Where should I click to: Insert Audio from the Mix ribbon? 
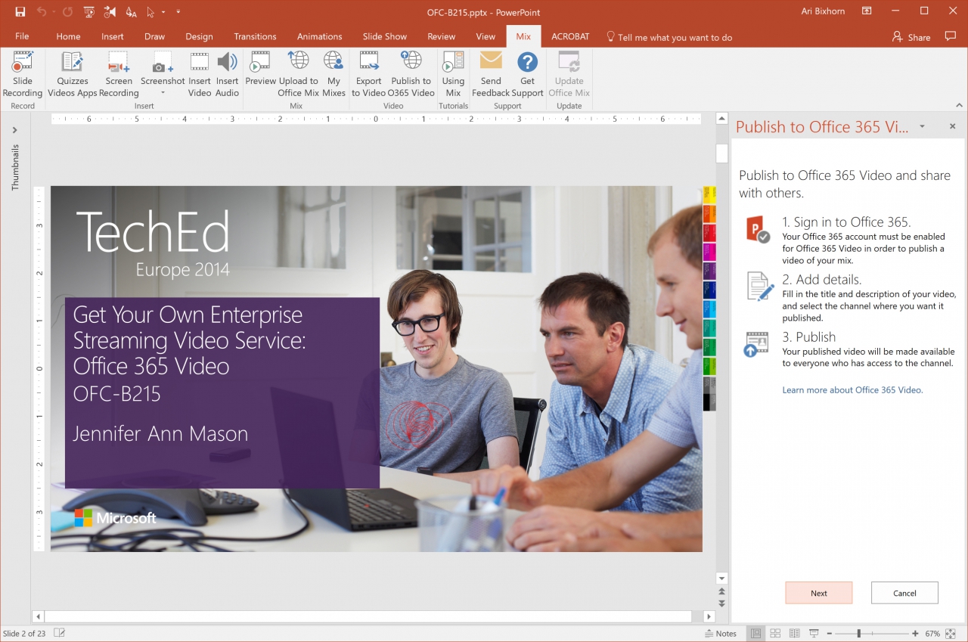[x=227, y=75]
